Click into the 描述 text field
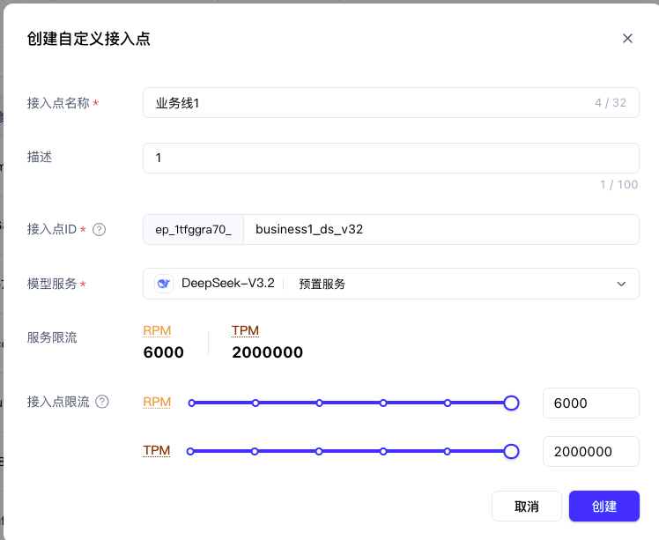 (x=390, y=159)
